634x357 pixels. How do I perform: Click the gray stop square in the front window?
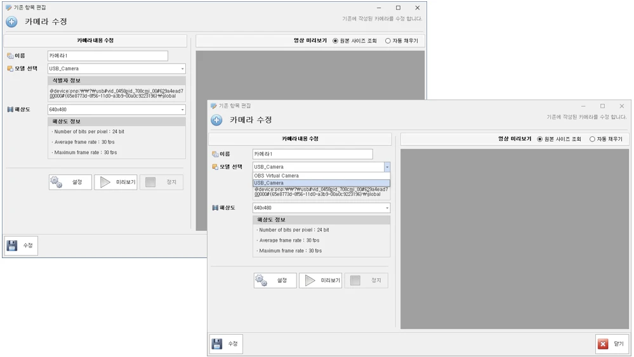pos(355,280)
